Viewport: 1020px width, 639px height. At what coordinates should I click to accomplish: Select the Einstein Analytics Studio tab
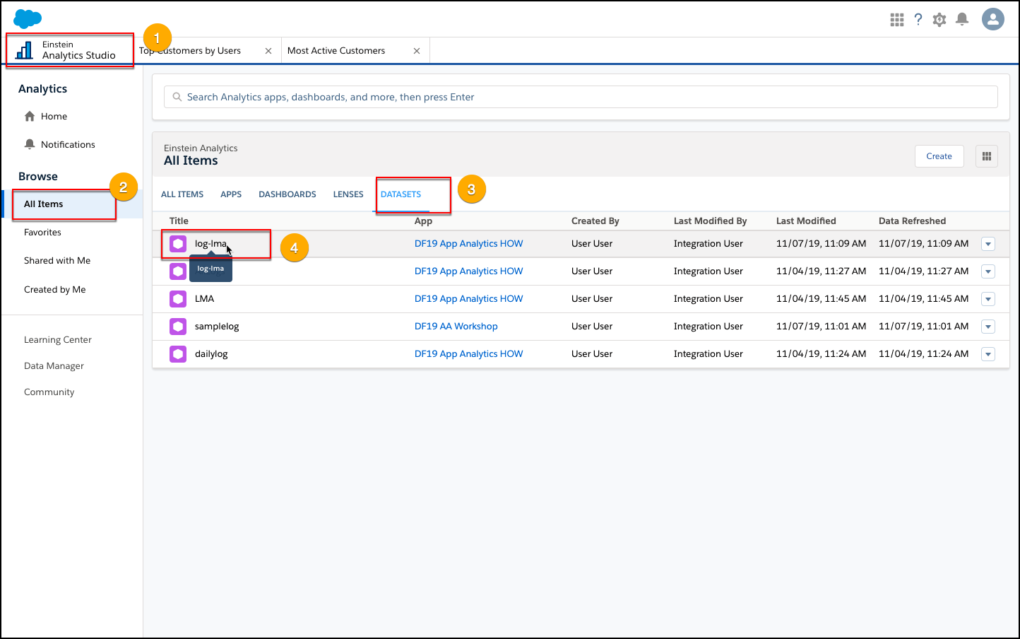click(x=69, y=50)
